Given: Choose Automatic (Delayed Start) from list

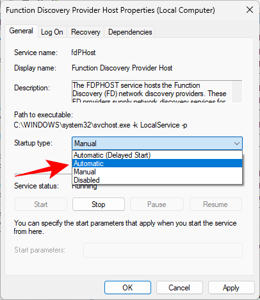Looking at the screenshot, I should [157, 155].
